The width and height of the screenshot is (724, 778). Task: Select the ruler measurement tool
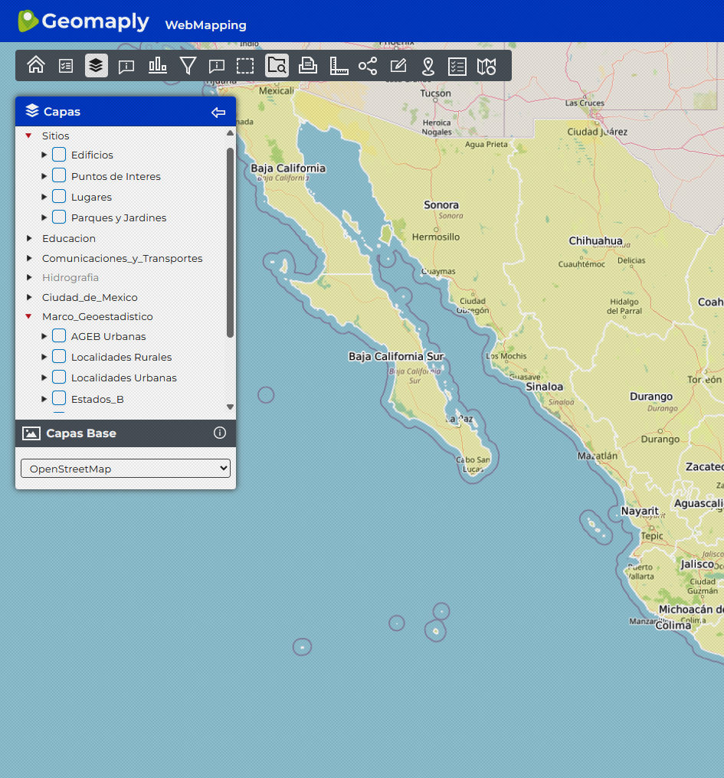339,65
